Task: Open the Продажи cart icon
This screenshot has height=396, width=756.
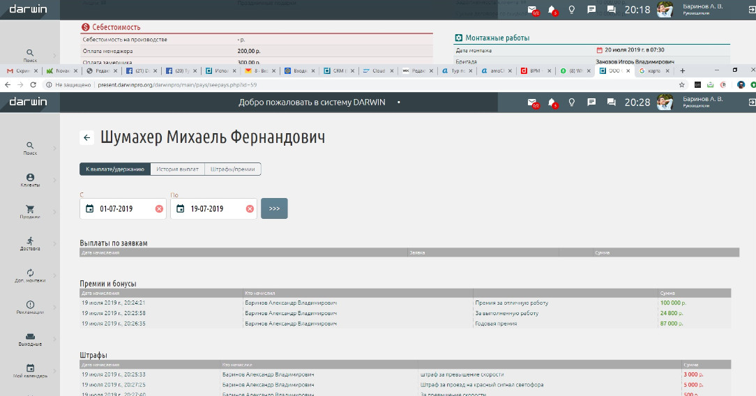Action: click(x=30, y=209)
